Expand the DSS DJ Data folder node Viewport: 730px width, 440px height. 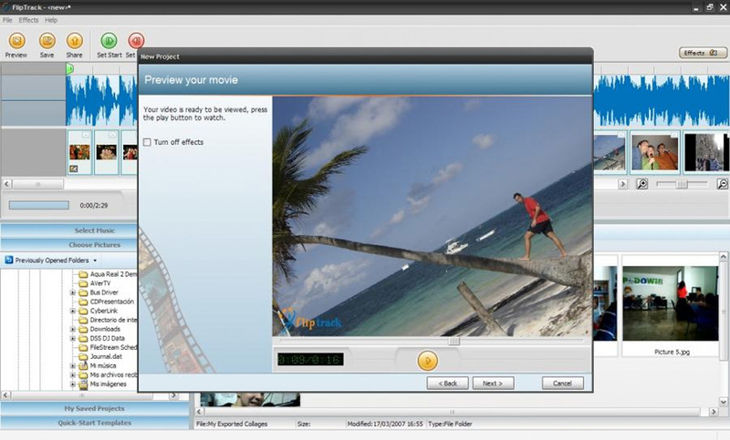pyautogui.click(x=73, y=338)
